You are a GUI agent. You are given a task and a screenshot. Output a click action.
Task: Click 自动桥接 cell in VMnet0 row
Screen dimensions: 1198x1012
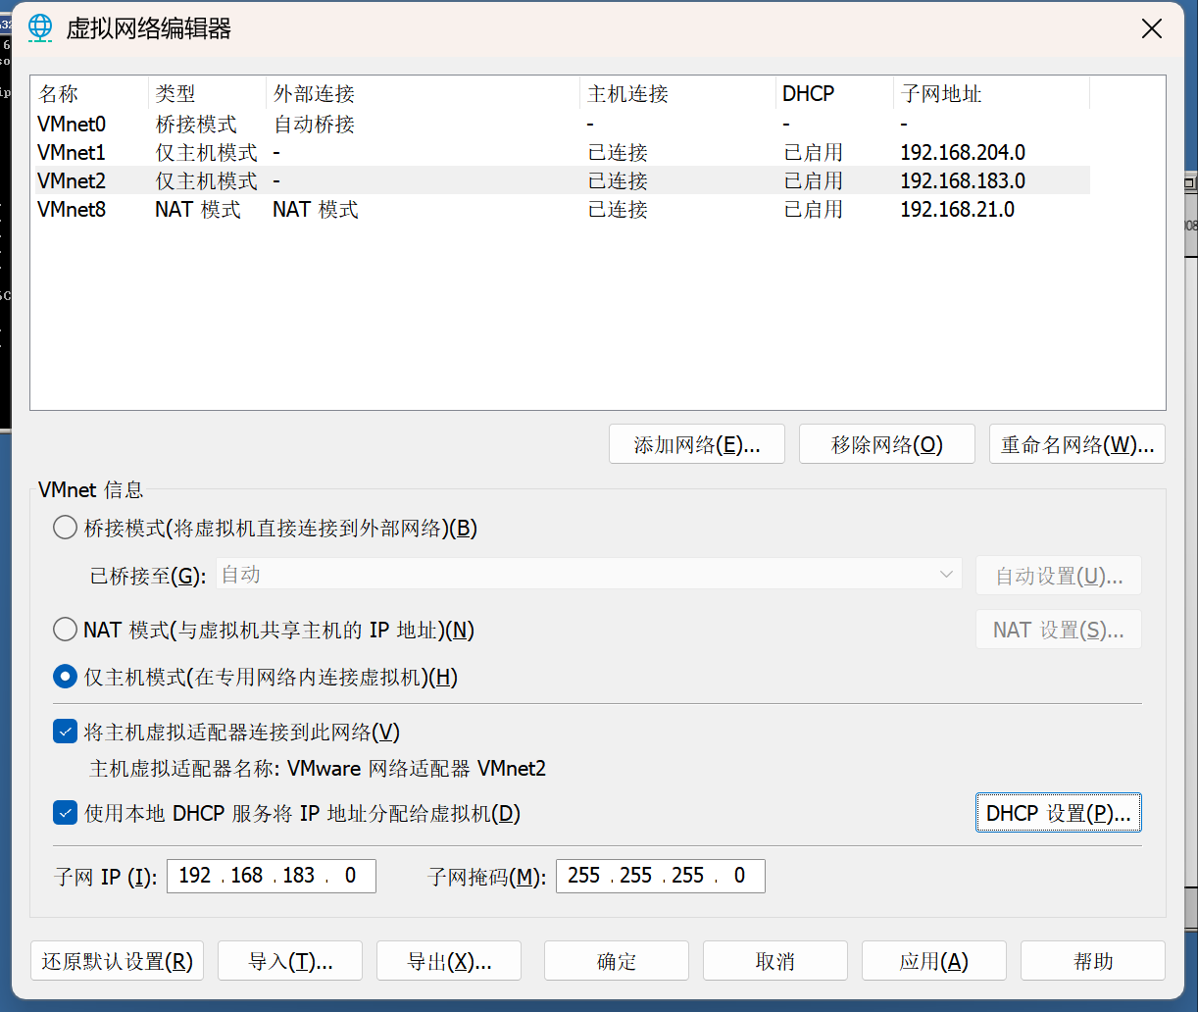click(x=314, y=125)
